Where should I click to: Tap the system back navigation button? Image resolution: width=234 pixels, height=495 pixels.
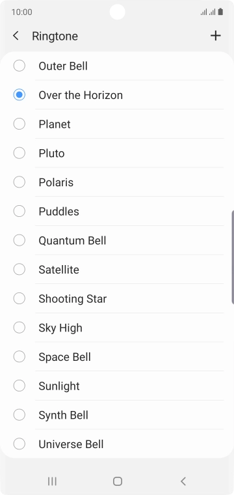click(183, 481)
